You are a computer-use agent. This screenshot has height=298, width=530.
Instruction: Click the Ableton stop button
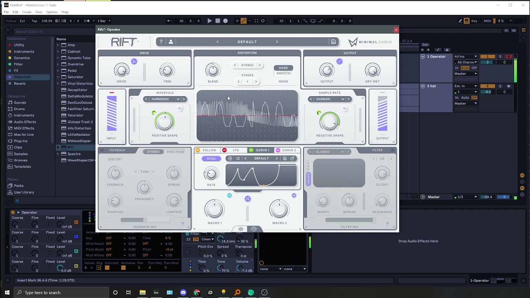coord(217,21)
